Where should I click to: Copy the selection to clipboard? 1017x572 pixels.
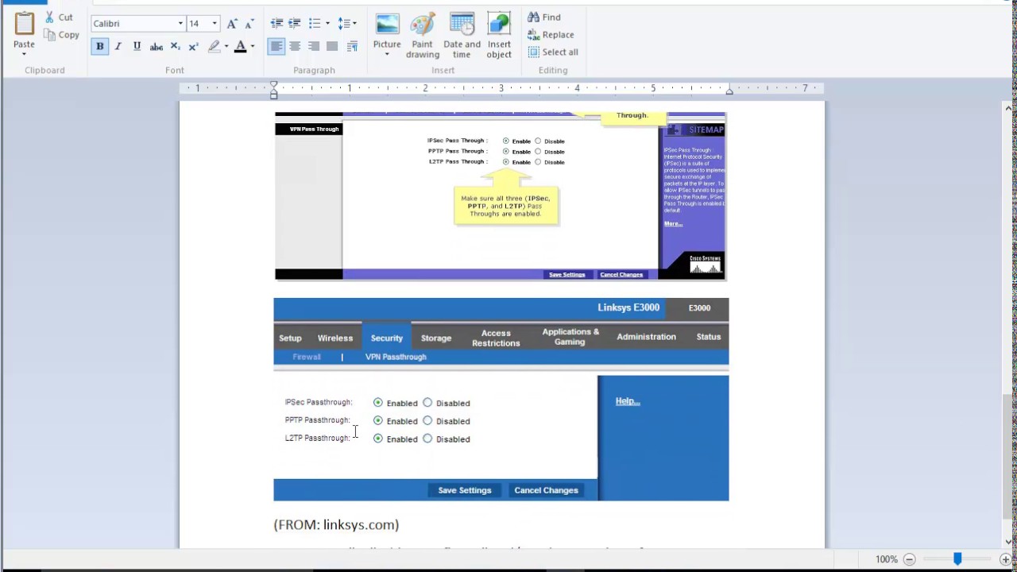[61, 35]
